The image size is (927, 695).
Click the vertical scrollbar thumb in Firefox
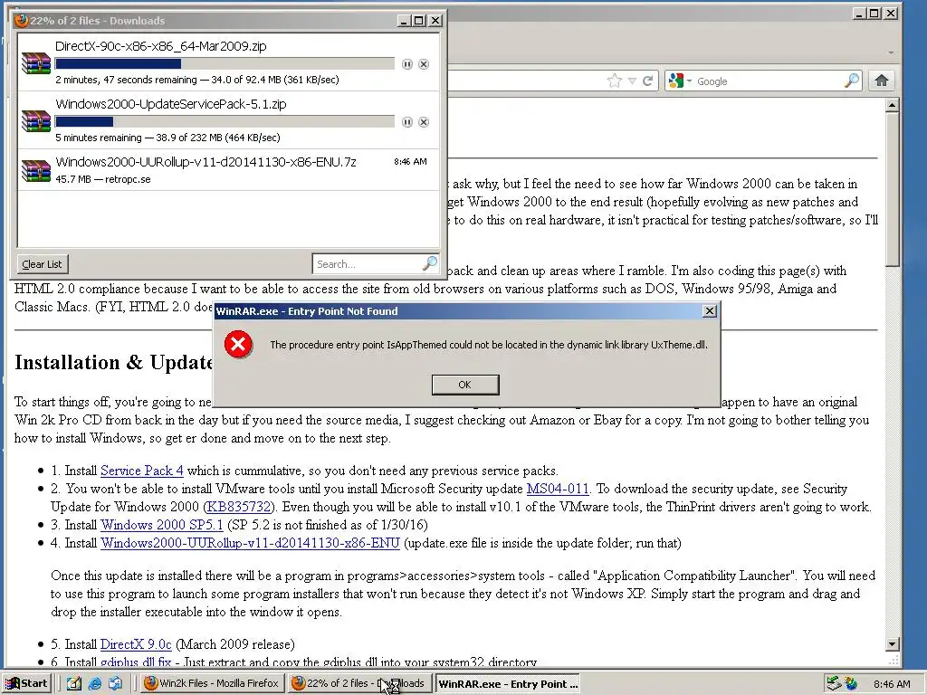(x=892, y=189)
